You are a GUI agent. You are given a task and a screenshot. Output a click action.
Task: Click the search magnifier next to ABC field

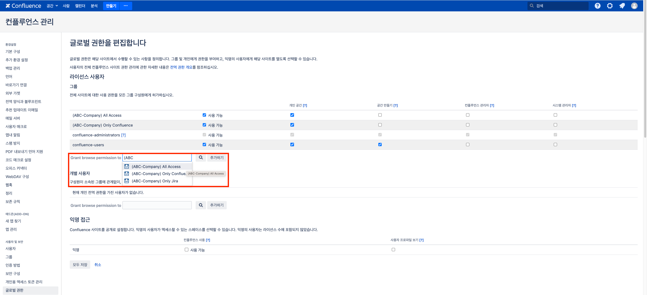[x=201, y=158]
